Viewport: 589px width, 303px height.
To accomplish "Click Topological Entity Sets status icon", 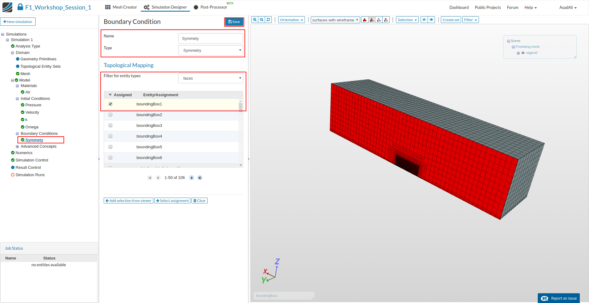I will tap(18, 66).
